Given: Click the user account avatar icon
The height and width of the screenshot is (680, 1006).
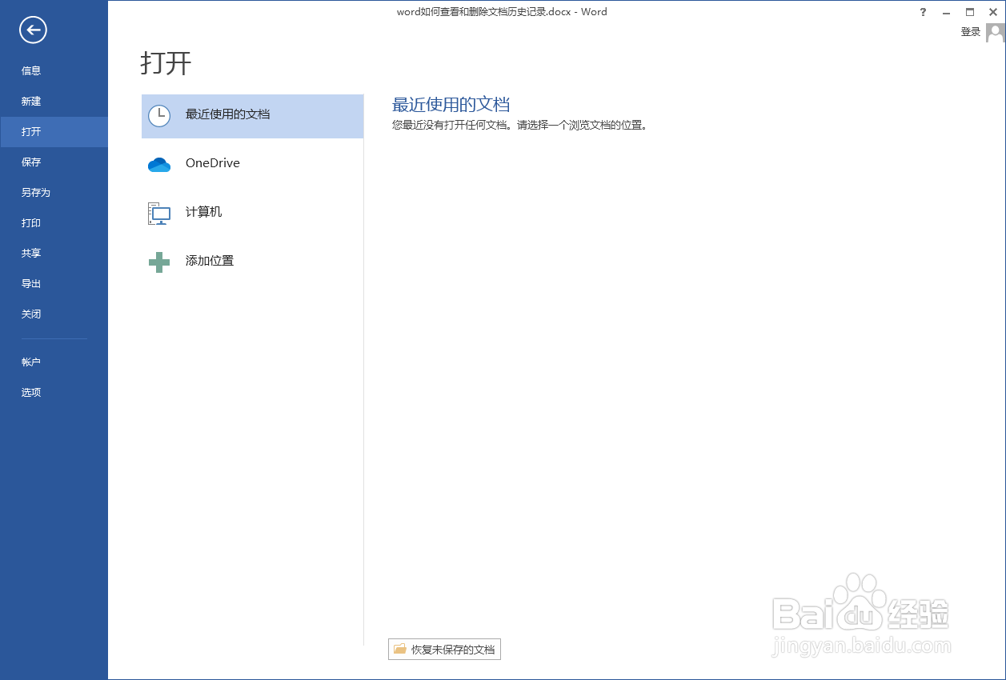Looking at the screenshot, I should 994,31.
